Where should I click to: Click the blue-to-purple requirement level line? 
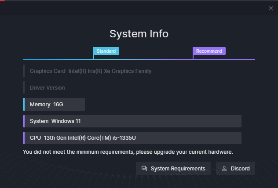coord(139,60)
